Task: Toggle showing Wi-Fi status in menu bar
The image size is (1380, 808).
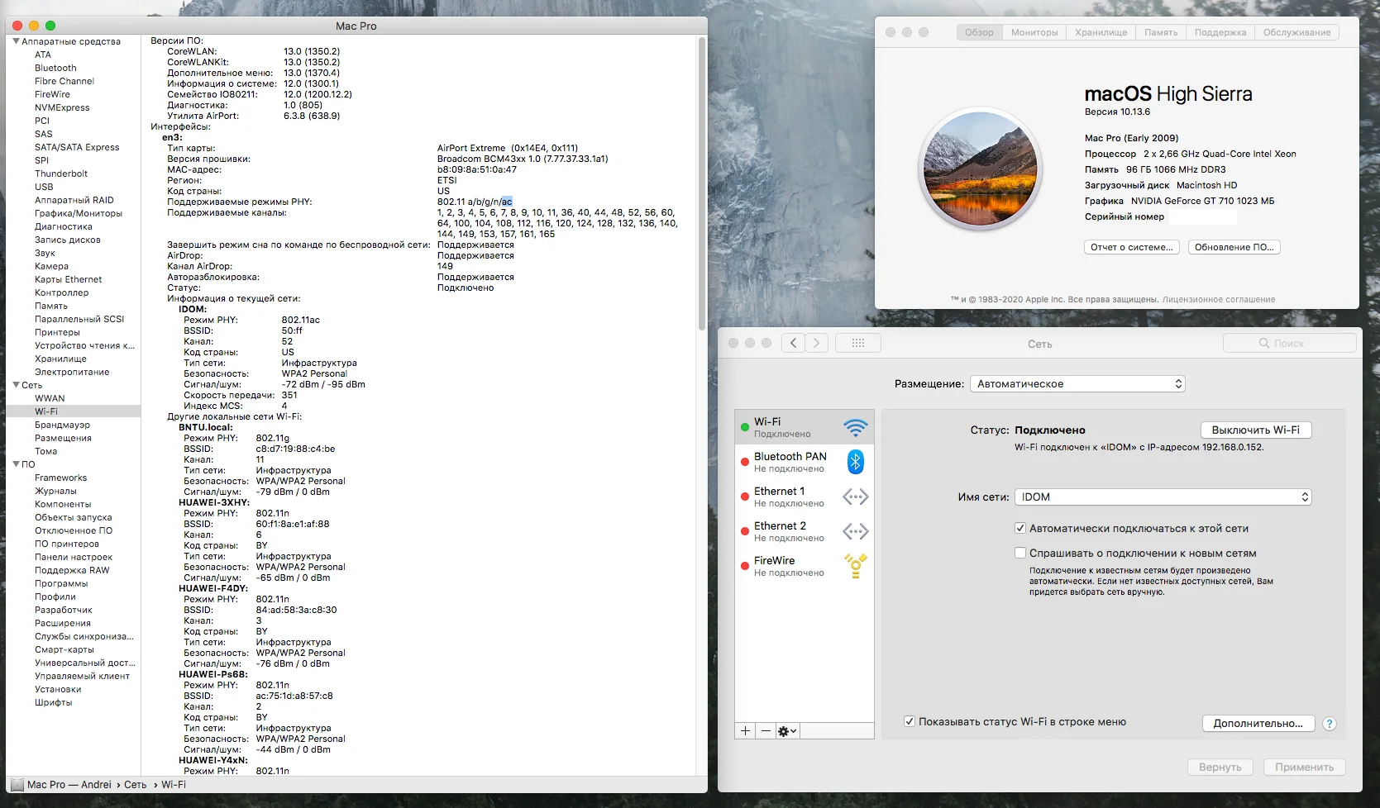Action: coord(910,721)
